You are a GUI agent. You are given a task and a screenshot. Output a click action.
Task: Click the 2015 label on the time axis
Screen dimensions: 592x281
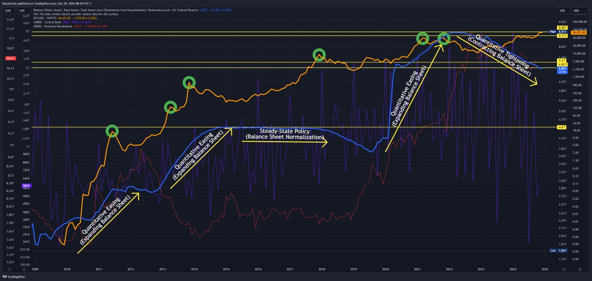point(226,269)
